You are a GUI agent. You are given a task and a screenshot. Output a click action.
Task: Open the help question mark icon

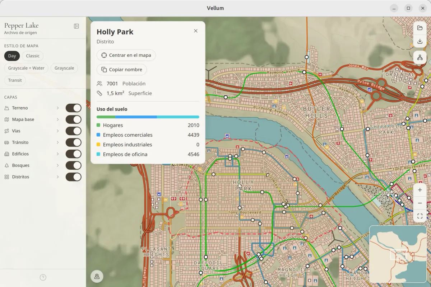(43, 277)
